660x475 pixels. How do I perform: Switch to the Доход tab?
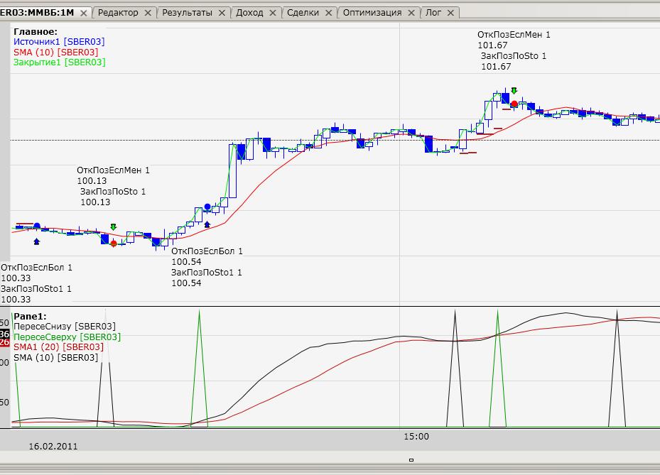[x=249, y=13]
